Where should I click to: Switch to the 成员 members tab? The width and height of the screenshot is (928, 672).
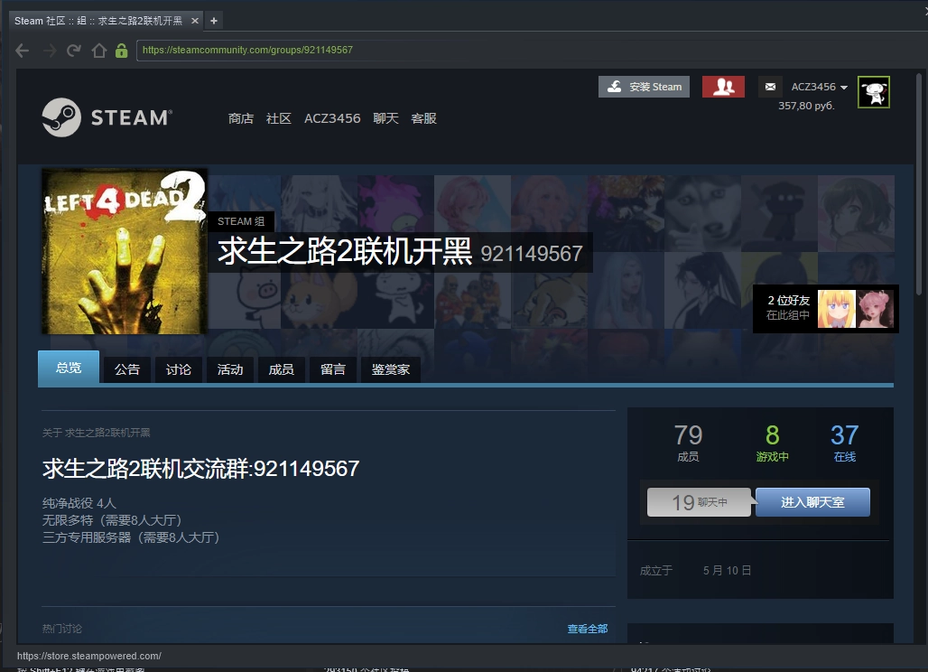pos(282,369)
